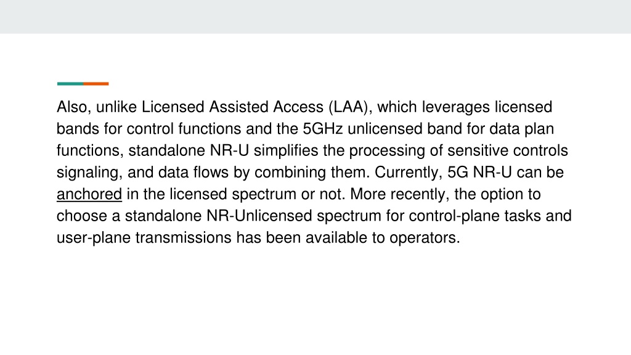Screen dimensions: 631x355
Task: Open the underlined "anchored" hyperlink
Action: click(89, 194)
